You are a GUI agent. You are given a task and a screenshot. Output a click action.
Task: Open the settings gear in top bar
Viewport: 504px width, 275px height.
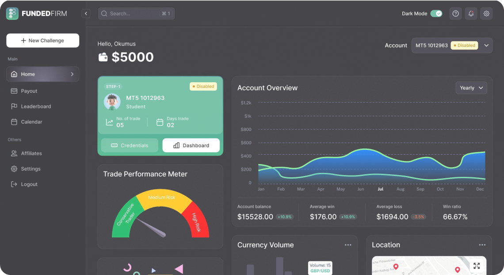[486, 14]
